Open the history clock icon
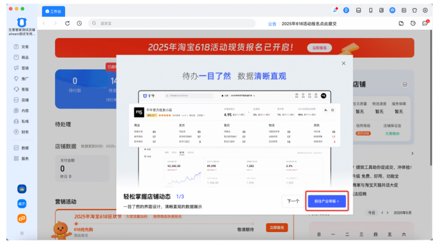The image size is (441, 245). click(79, 23)
